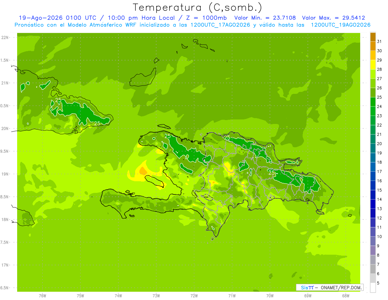This screenshot has width=388, height=300.
Task: Click the 74W longitude axis label
Action: pos(118,296)
